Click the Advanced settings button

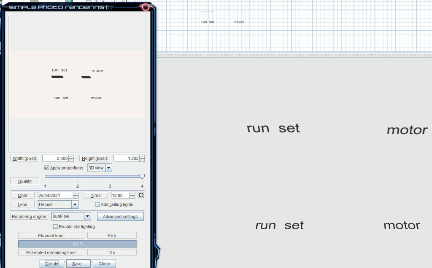tap(120, 217)
